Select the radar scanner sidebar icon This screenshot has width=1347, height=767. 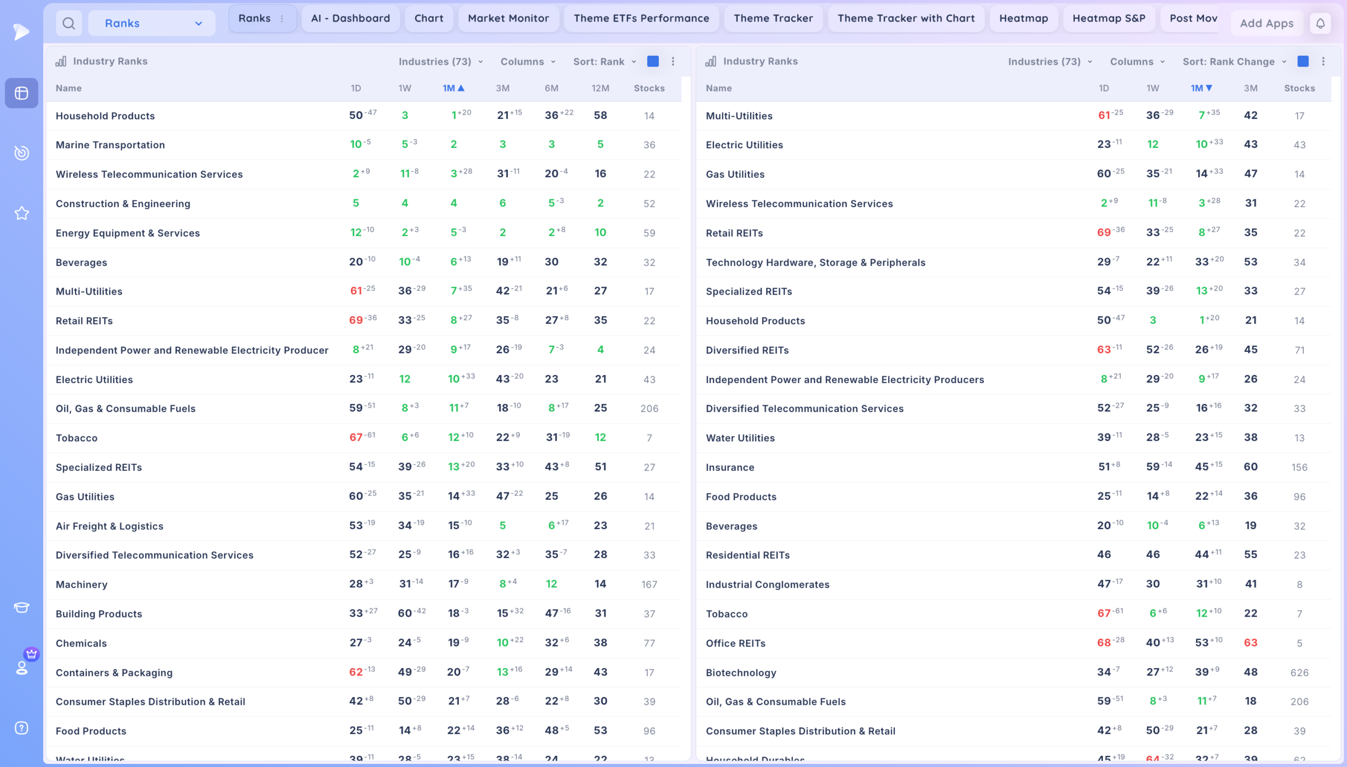[22, 153]
